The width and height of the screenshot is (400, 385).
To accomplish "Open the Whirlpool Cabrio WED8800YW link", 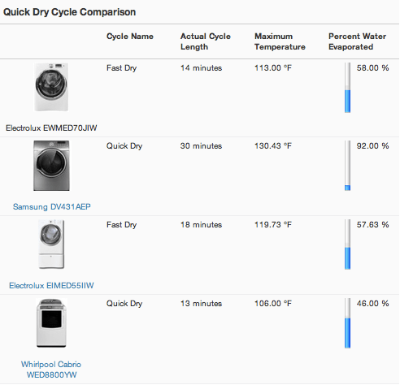I will click(x=51, y=370).
